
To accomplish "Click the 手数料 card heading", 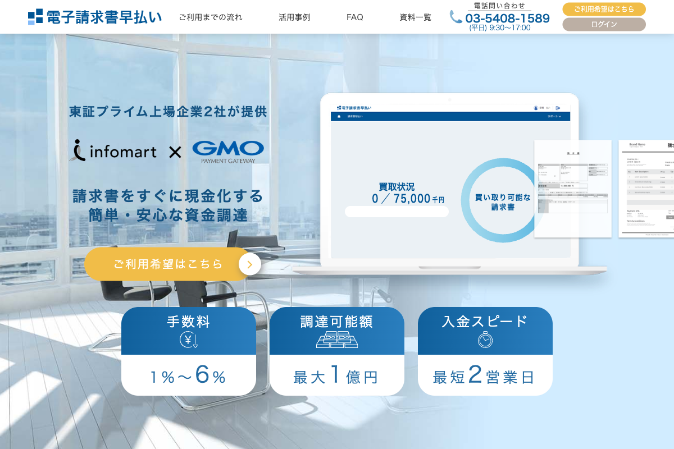I will tap(189, 322).
